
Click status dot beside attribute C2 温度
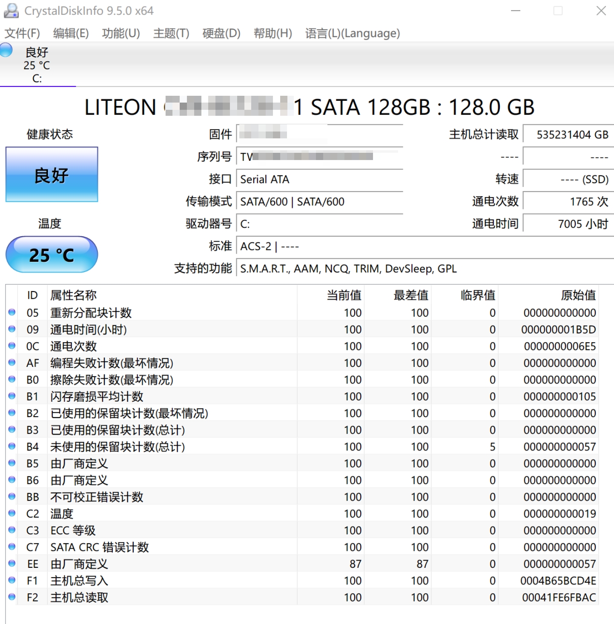(12, 513)
